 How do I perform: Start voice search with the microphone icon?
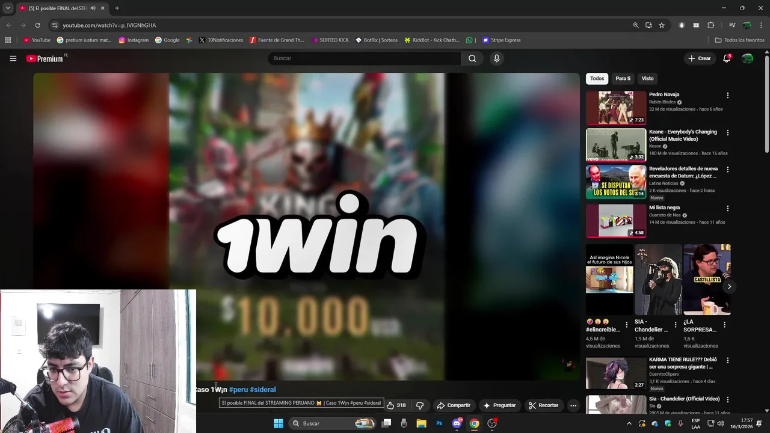496,58
